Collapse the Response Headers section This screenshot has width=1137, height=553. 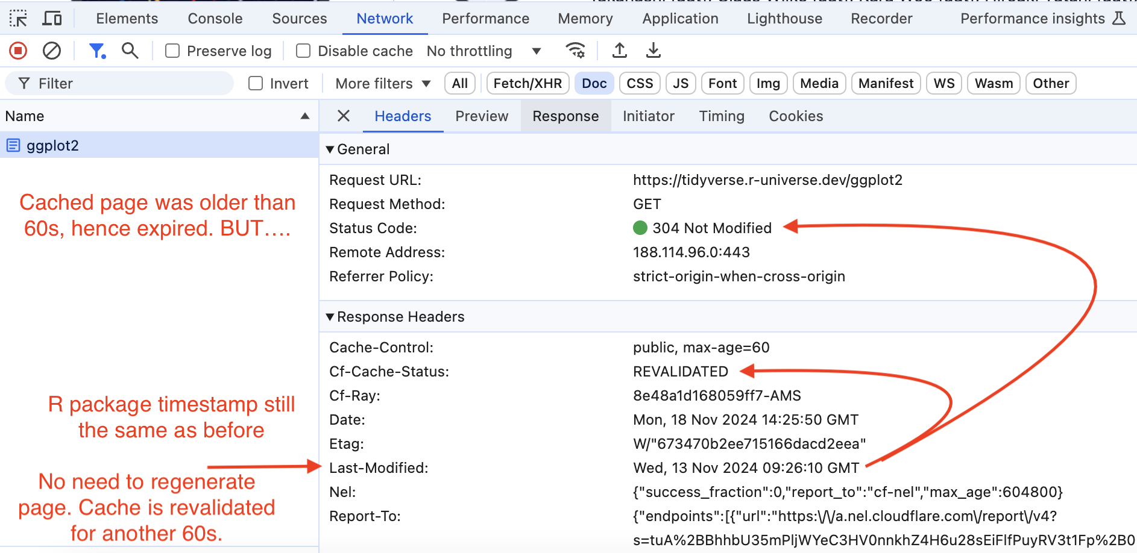point(330,317)
